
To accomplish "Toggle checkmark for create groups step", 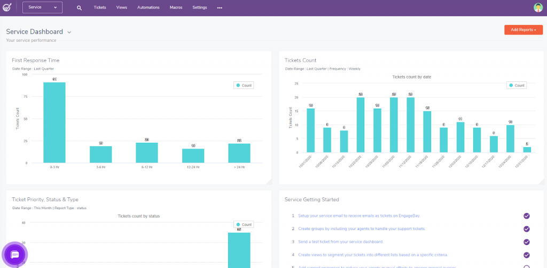I will 526,229.
